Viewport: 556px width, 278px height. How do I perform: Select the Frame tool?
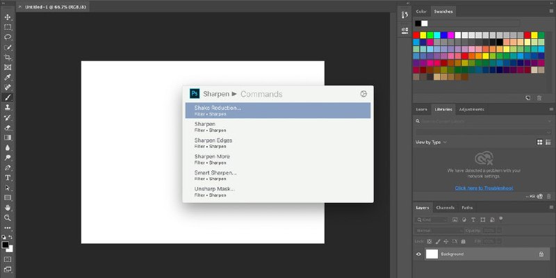(8, 67)
